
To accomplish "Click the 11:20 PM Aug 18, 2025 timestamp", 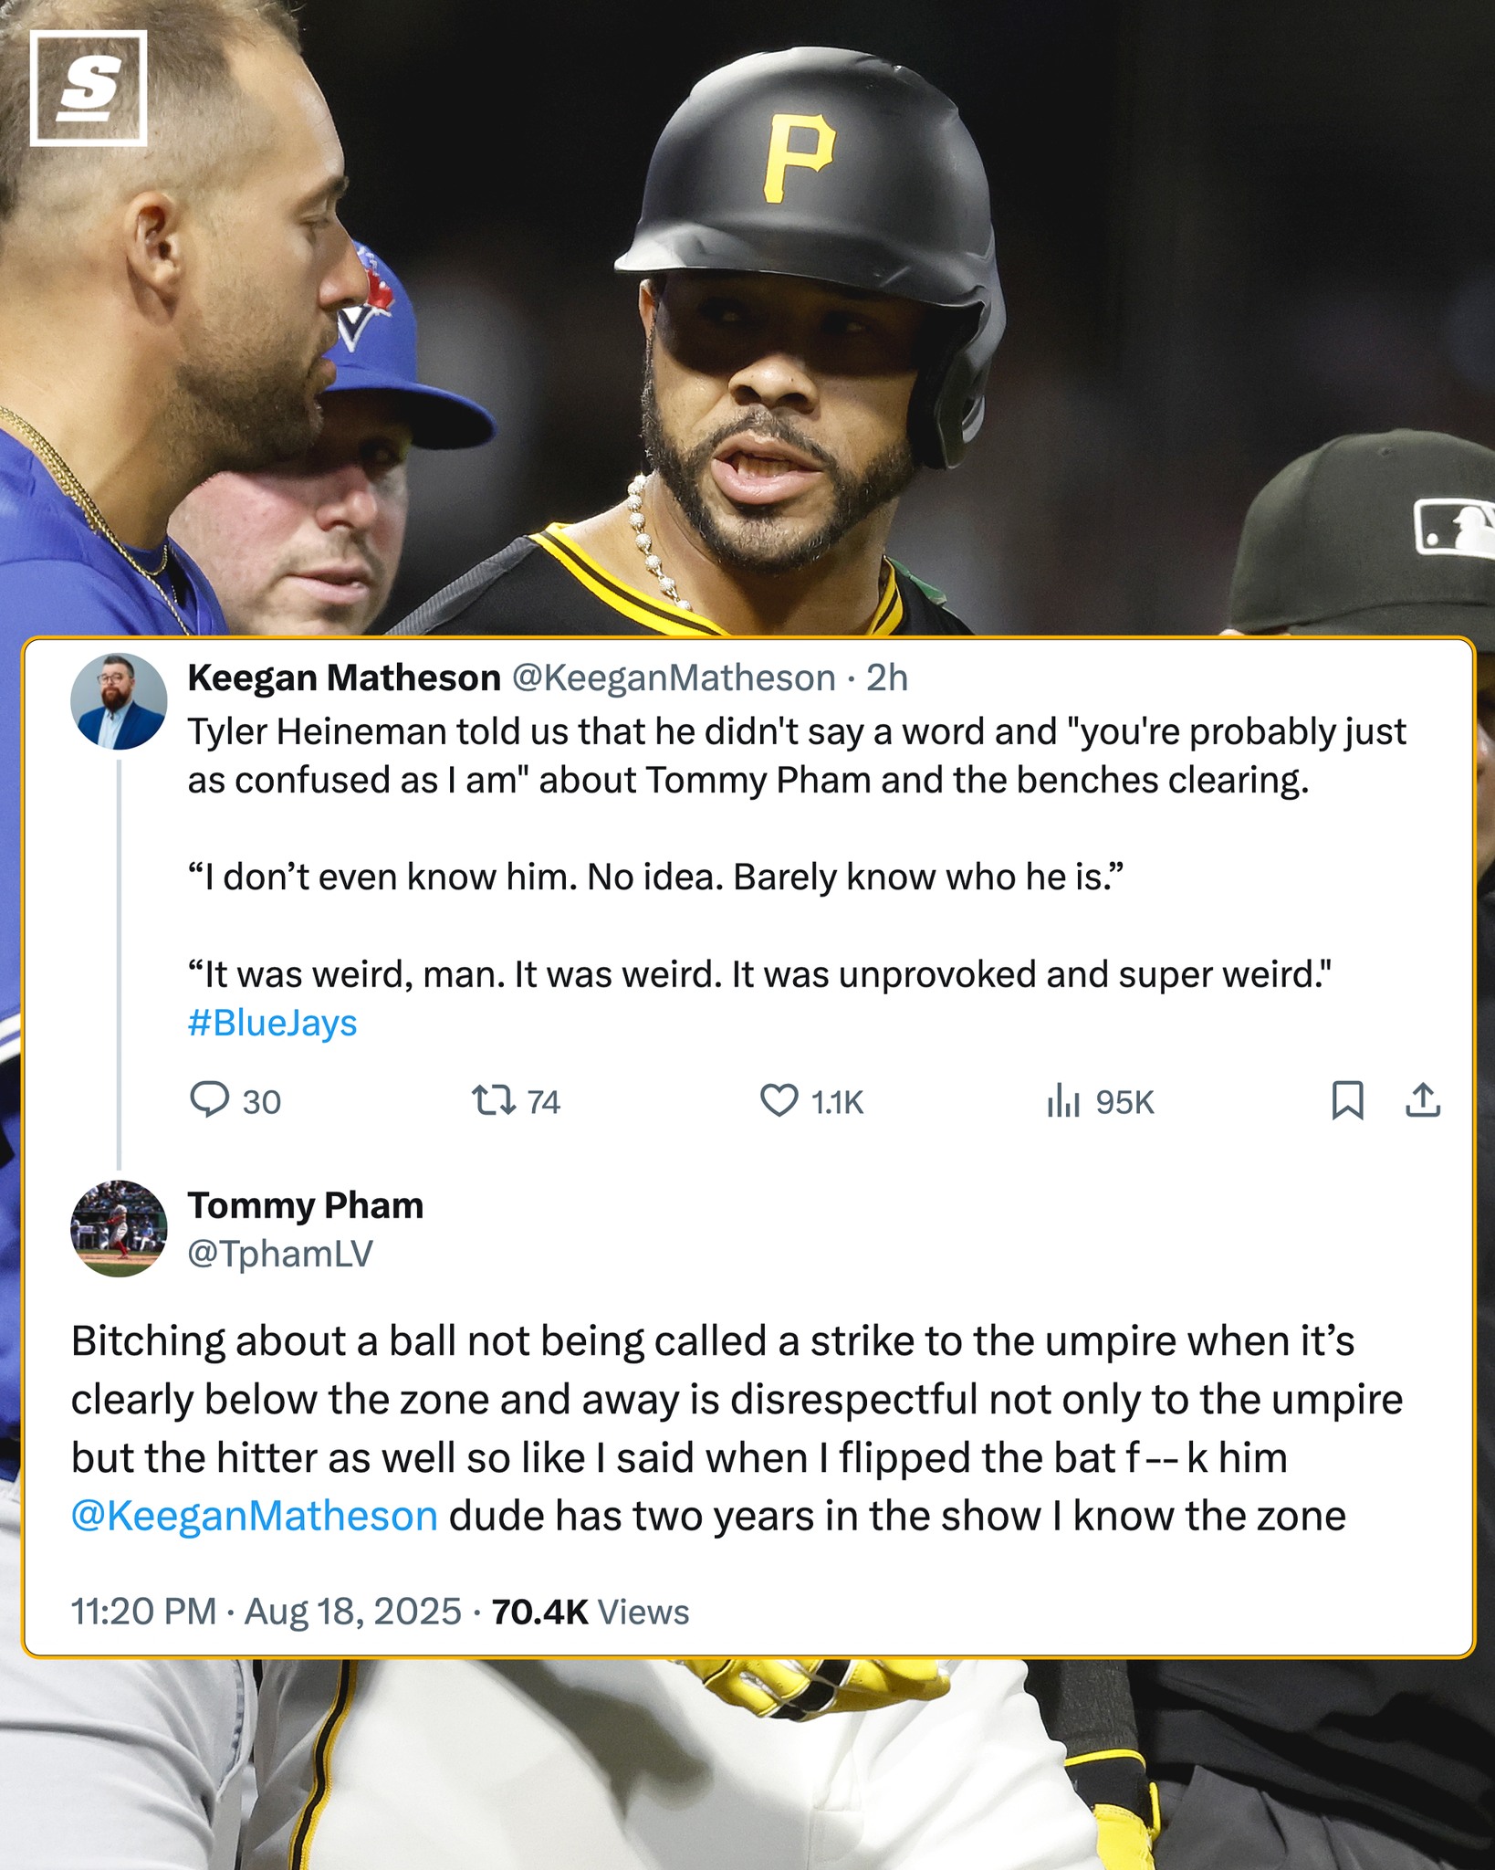I will point(267,1612).
